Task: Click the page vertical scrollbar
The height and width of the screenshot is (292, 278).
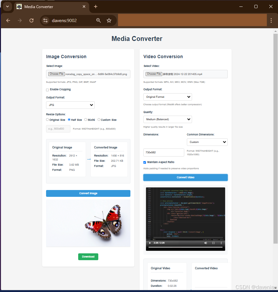Action: (x=275, y=138)
